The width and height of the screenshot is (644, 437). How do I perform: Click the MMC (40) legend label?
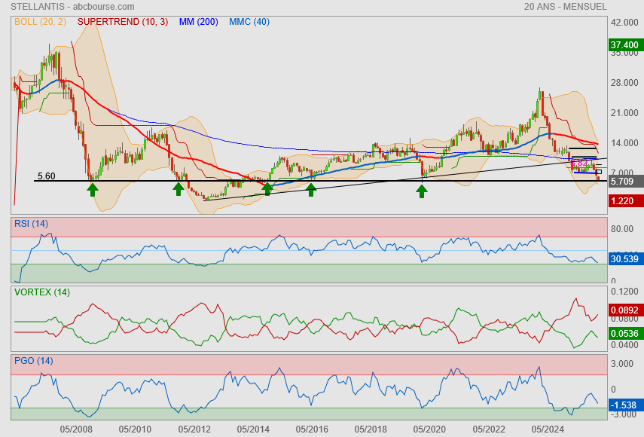point(249,22)
